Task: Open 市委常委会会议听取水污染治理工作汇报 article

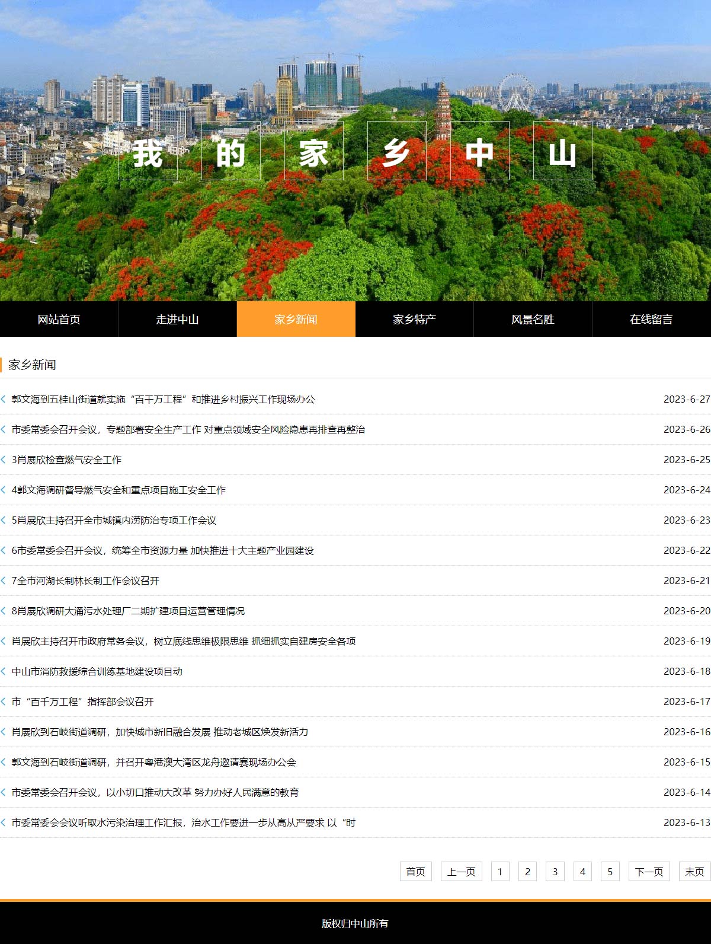Action: [184, 823]
